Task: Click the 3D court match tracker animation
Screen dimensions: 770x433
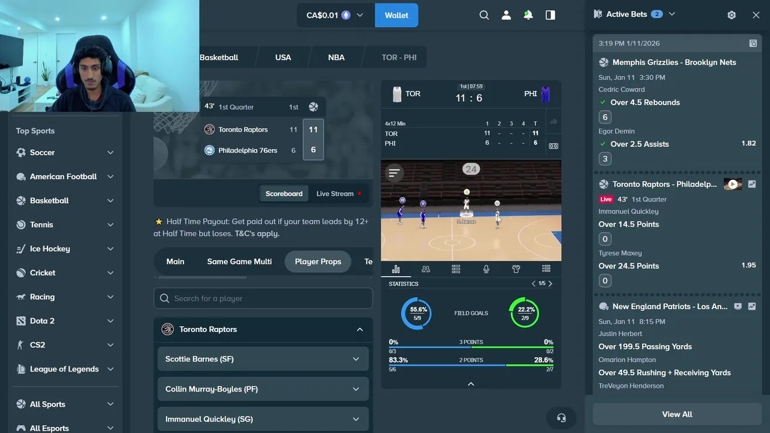Action: click(x=471, y=210)
